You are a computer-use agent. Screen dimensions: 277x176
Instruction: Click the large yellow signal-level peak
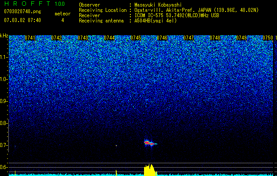150,170
